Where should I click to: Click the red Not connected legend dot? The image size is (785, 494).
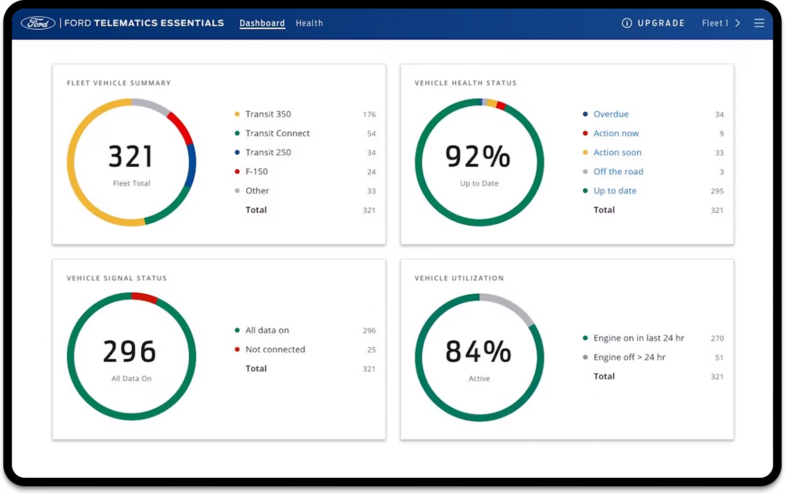237,349
